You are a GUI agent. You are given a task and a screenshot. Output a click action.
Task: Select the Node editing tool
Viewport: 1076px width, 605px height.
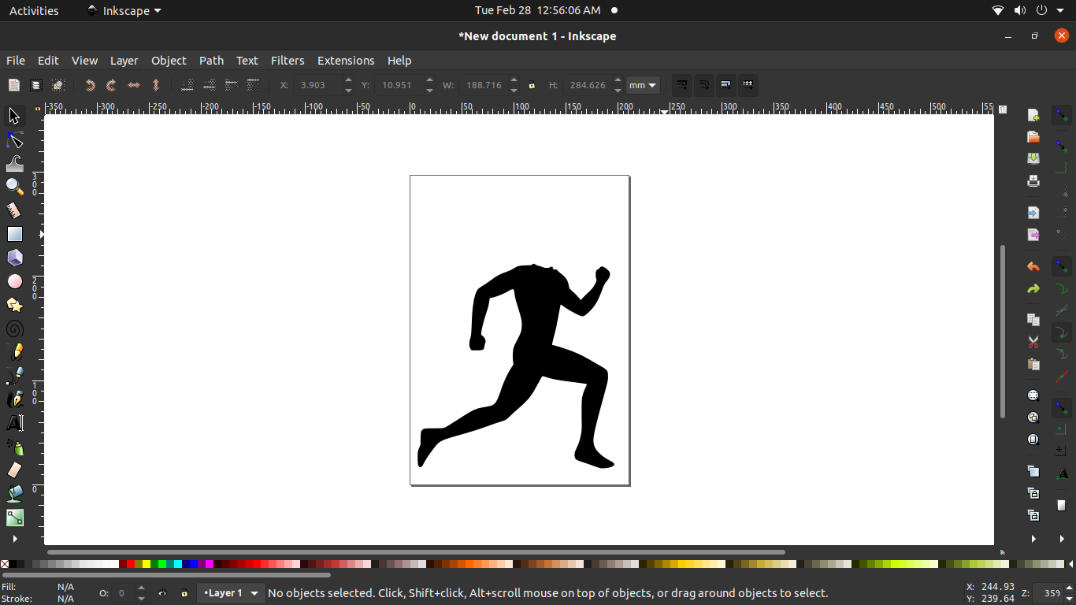13,139
